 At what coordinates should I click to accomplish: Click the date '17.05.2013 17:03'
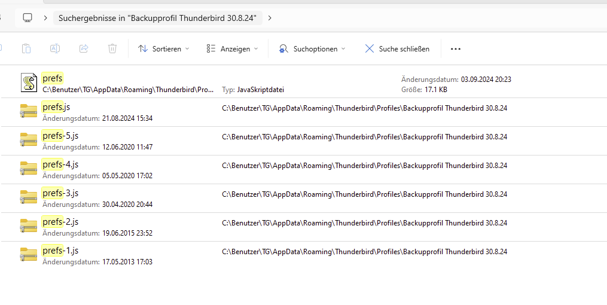127,262
